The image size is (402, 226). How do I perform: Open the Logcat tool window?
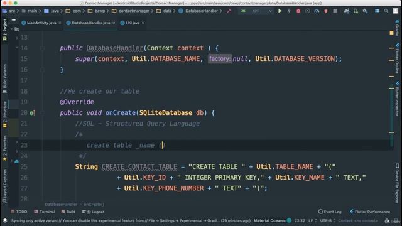point(93,212)
